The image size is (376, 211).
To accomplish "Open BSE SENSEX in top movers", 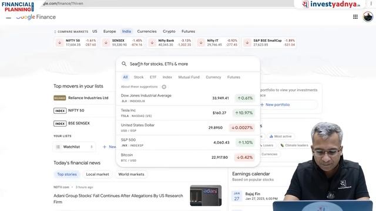I will tap(79, 123).
